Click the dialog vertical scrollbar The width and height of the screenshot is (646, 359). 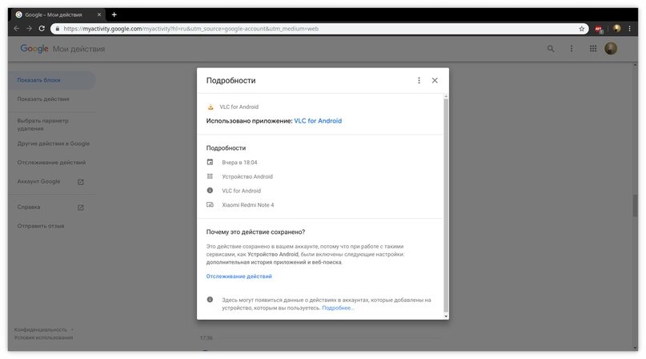pyautogui.click(x=446, y=204)
